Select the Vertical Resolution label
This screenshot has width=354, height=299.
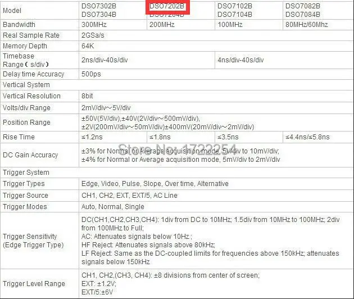pyautogui.click(x=31, y=96)
